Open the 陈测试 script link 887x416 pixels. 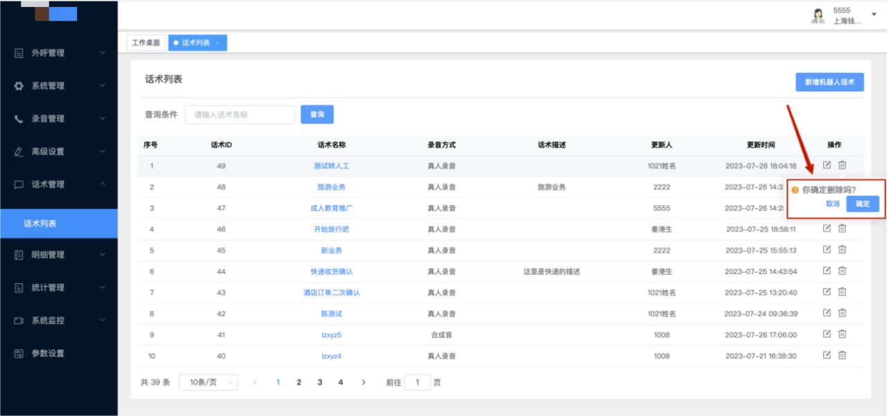(331, 314)
